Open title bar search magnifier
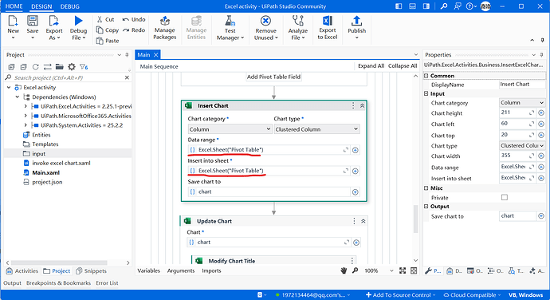Image resolution: width=550 pixels, height=300 pixels. pos(444,6)
